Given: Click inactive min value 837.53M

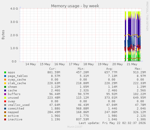Looking at the screenshot, I should (x=82, y=119).
